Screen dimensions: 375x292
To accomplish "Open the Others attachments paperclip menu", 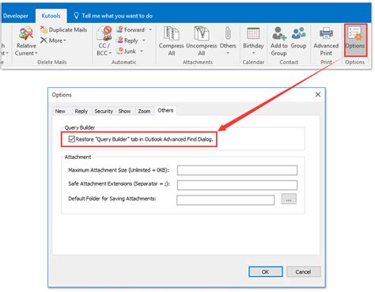I will 228,40.
